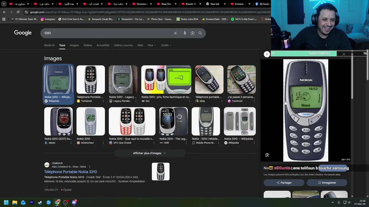
Task: Open chaktech.tn site URL link
Action: pyautogui.click(x=69, y=167)
